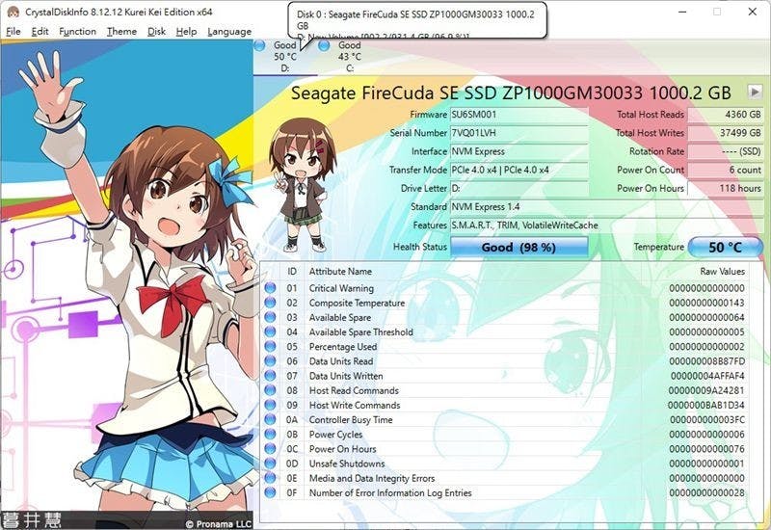The image size is (771, 530).
Task: Click status icon for Composite Temperature
Action: pyautogui.click(x=270, y=303)
